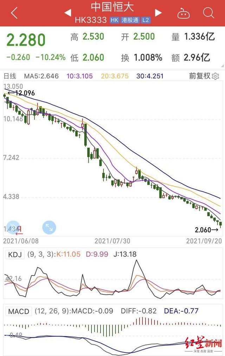Tap the blue 30:4.251 MA label
This screenshot has width=225, height=356.
(150, 76)
